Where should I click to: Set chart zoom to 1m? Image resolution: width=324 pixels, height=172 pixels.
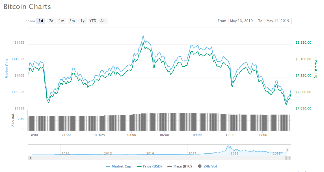pyautogui.click(x=62, y=21)
